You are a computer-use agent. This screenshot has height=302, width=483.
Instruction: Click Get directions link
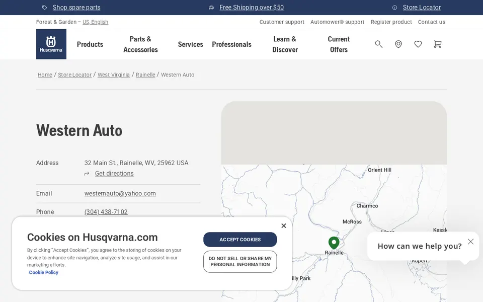114,174
